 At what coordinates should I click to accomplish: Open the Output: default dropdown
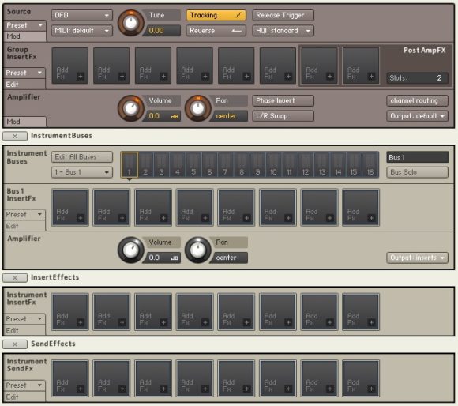coord(417,116)
